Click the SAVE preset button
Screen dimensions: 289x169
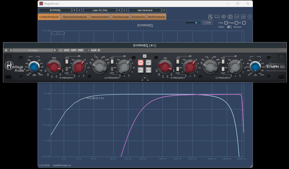(67, 50)
